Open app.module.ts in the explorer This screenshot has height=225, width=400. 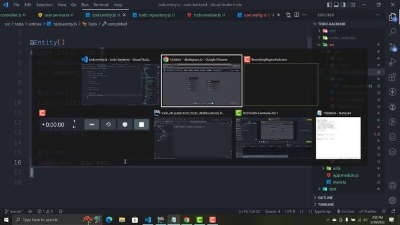coord(346,175)
